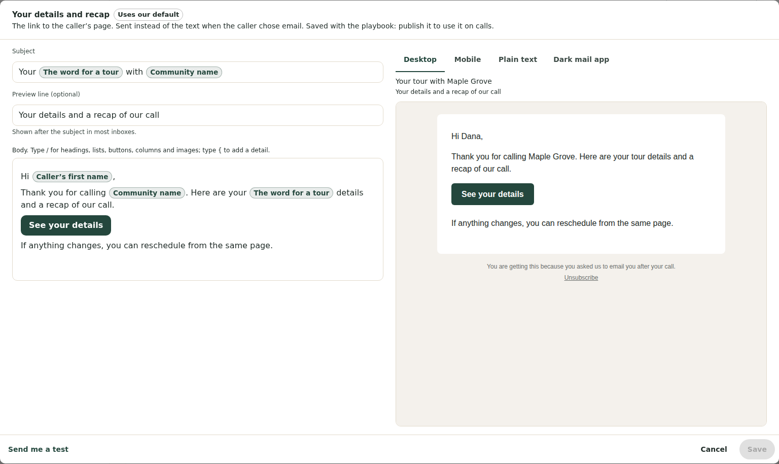This screenshot has width=779, height=464.
Task: Click the Body instructions label
Action: point(141,150)
